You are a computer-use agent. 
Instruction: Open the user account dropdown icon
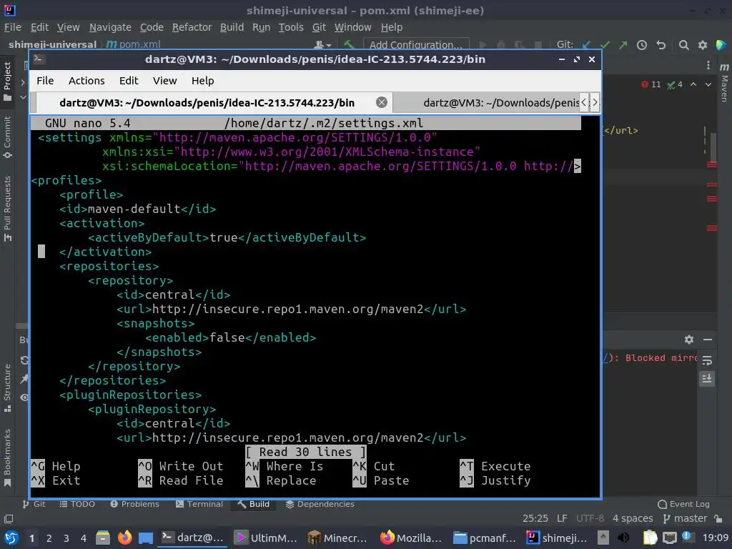[322, 45]
